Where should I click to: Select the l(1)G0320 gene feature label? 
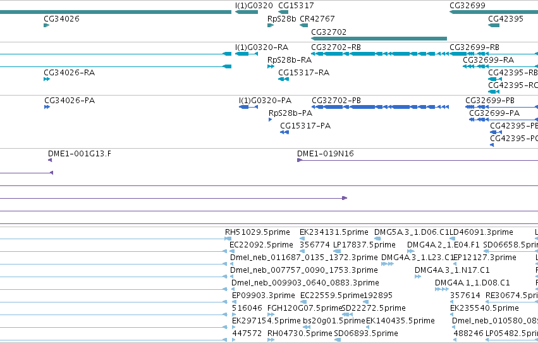click(254, 6)
